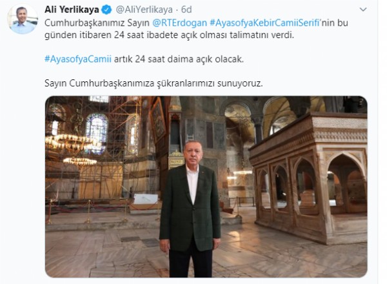
Task: Click the text 'artık 24 saat daima açık olacak'
Action: click(179, 59)
